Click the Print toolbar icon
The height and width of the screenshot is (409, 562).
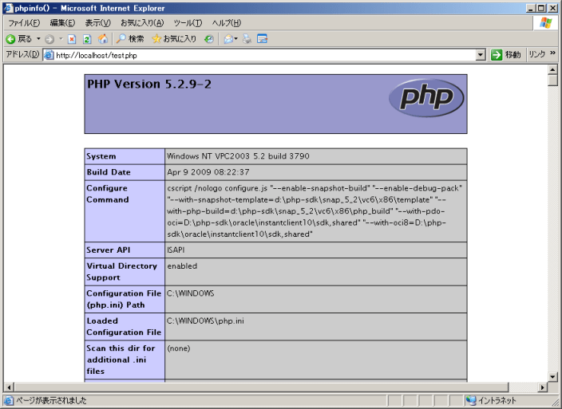pos(247,38)
